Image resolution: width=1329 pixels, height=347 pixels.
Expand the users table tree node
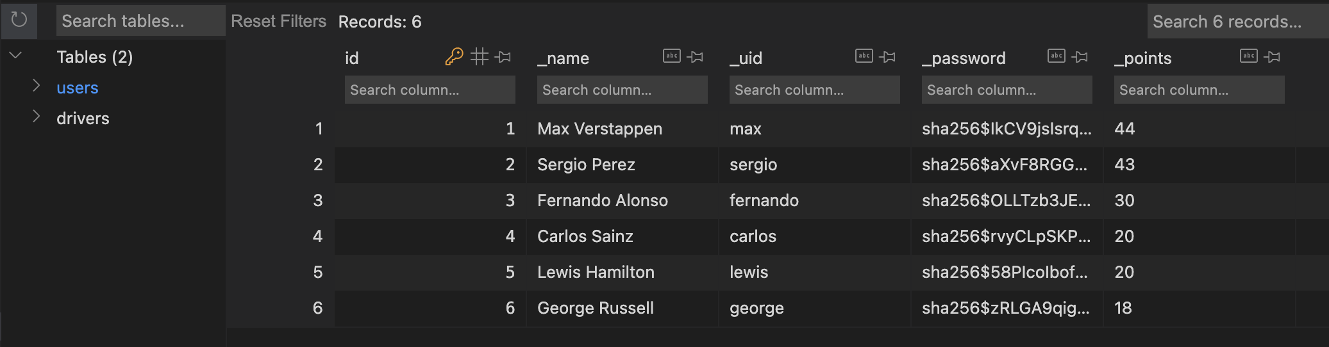[x=37, y=86]
